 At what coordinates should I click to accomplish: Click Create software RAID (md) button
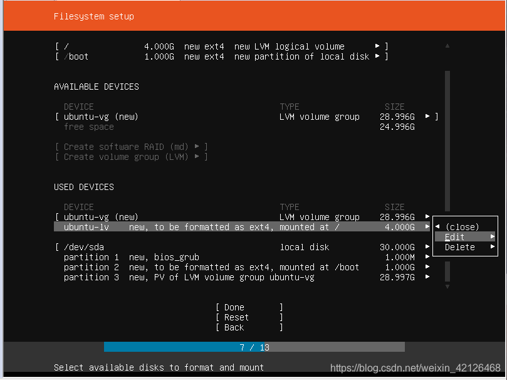coord(131,147)
